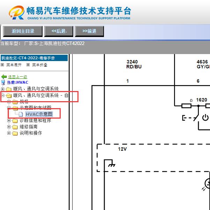Go back with <<后退 button
Screen dimensions: 210x210
tap(59, 31)
